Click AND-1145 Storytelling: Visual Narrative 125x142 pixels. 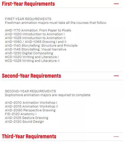(36, 49)
